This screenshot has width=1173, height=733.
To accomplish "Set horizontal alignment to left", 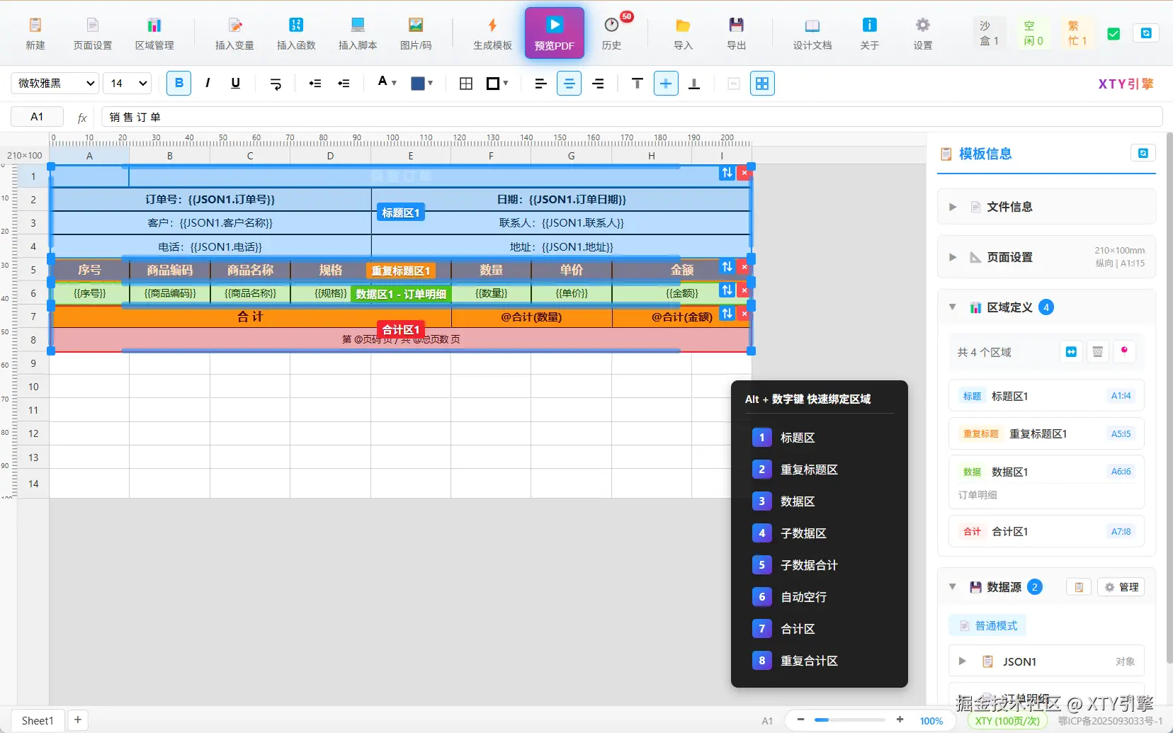I will [540, 84].
